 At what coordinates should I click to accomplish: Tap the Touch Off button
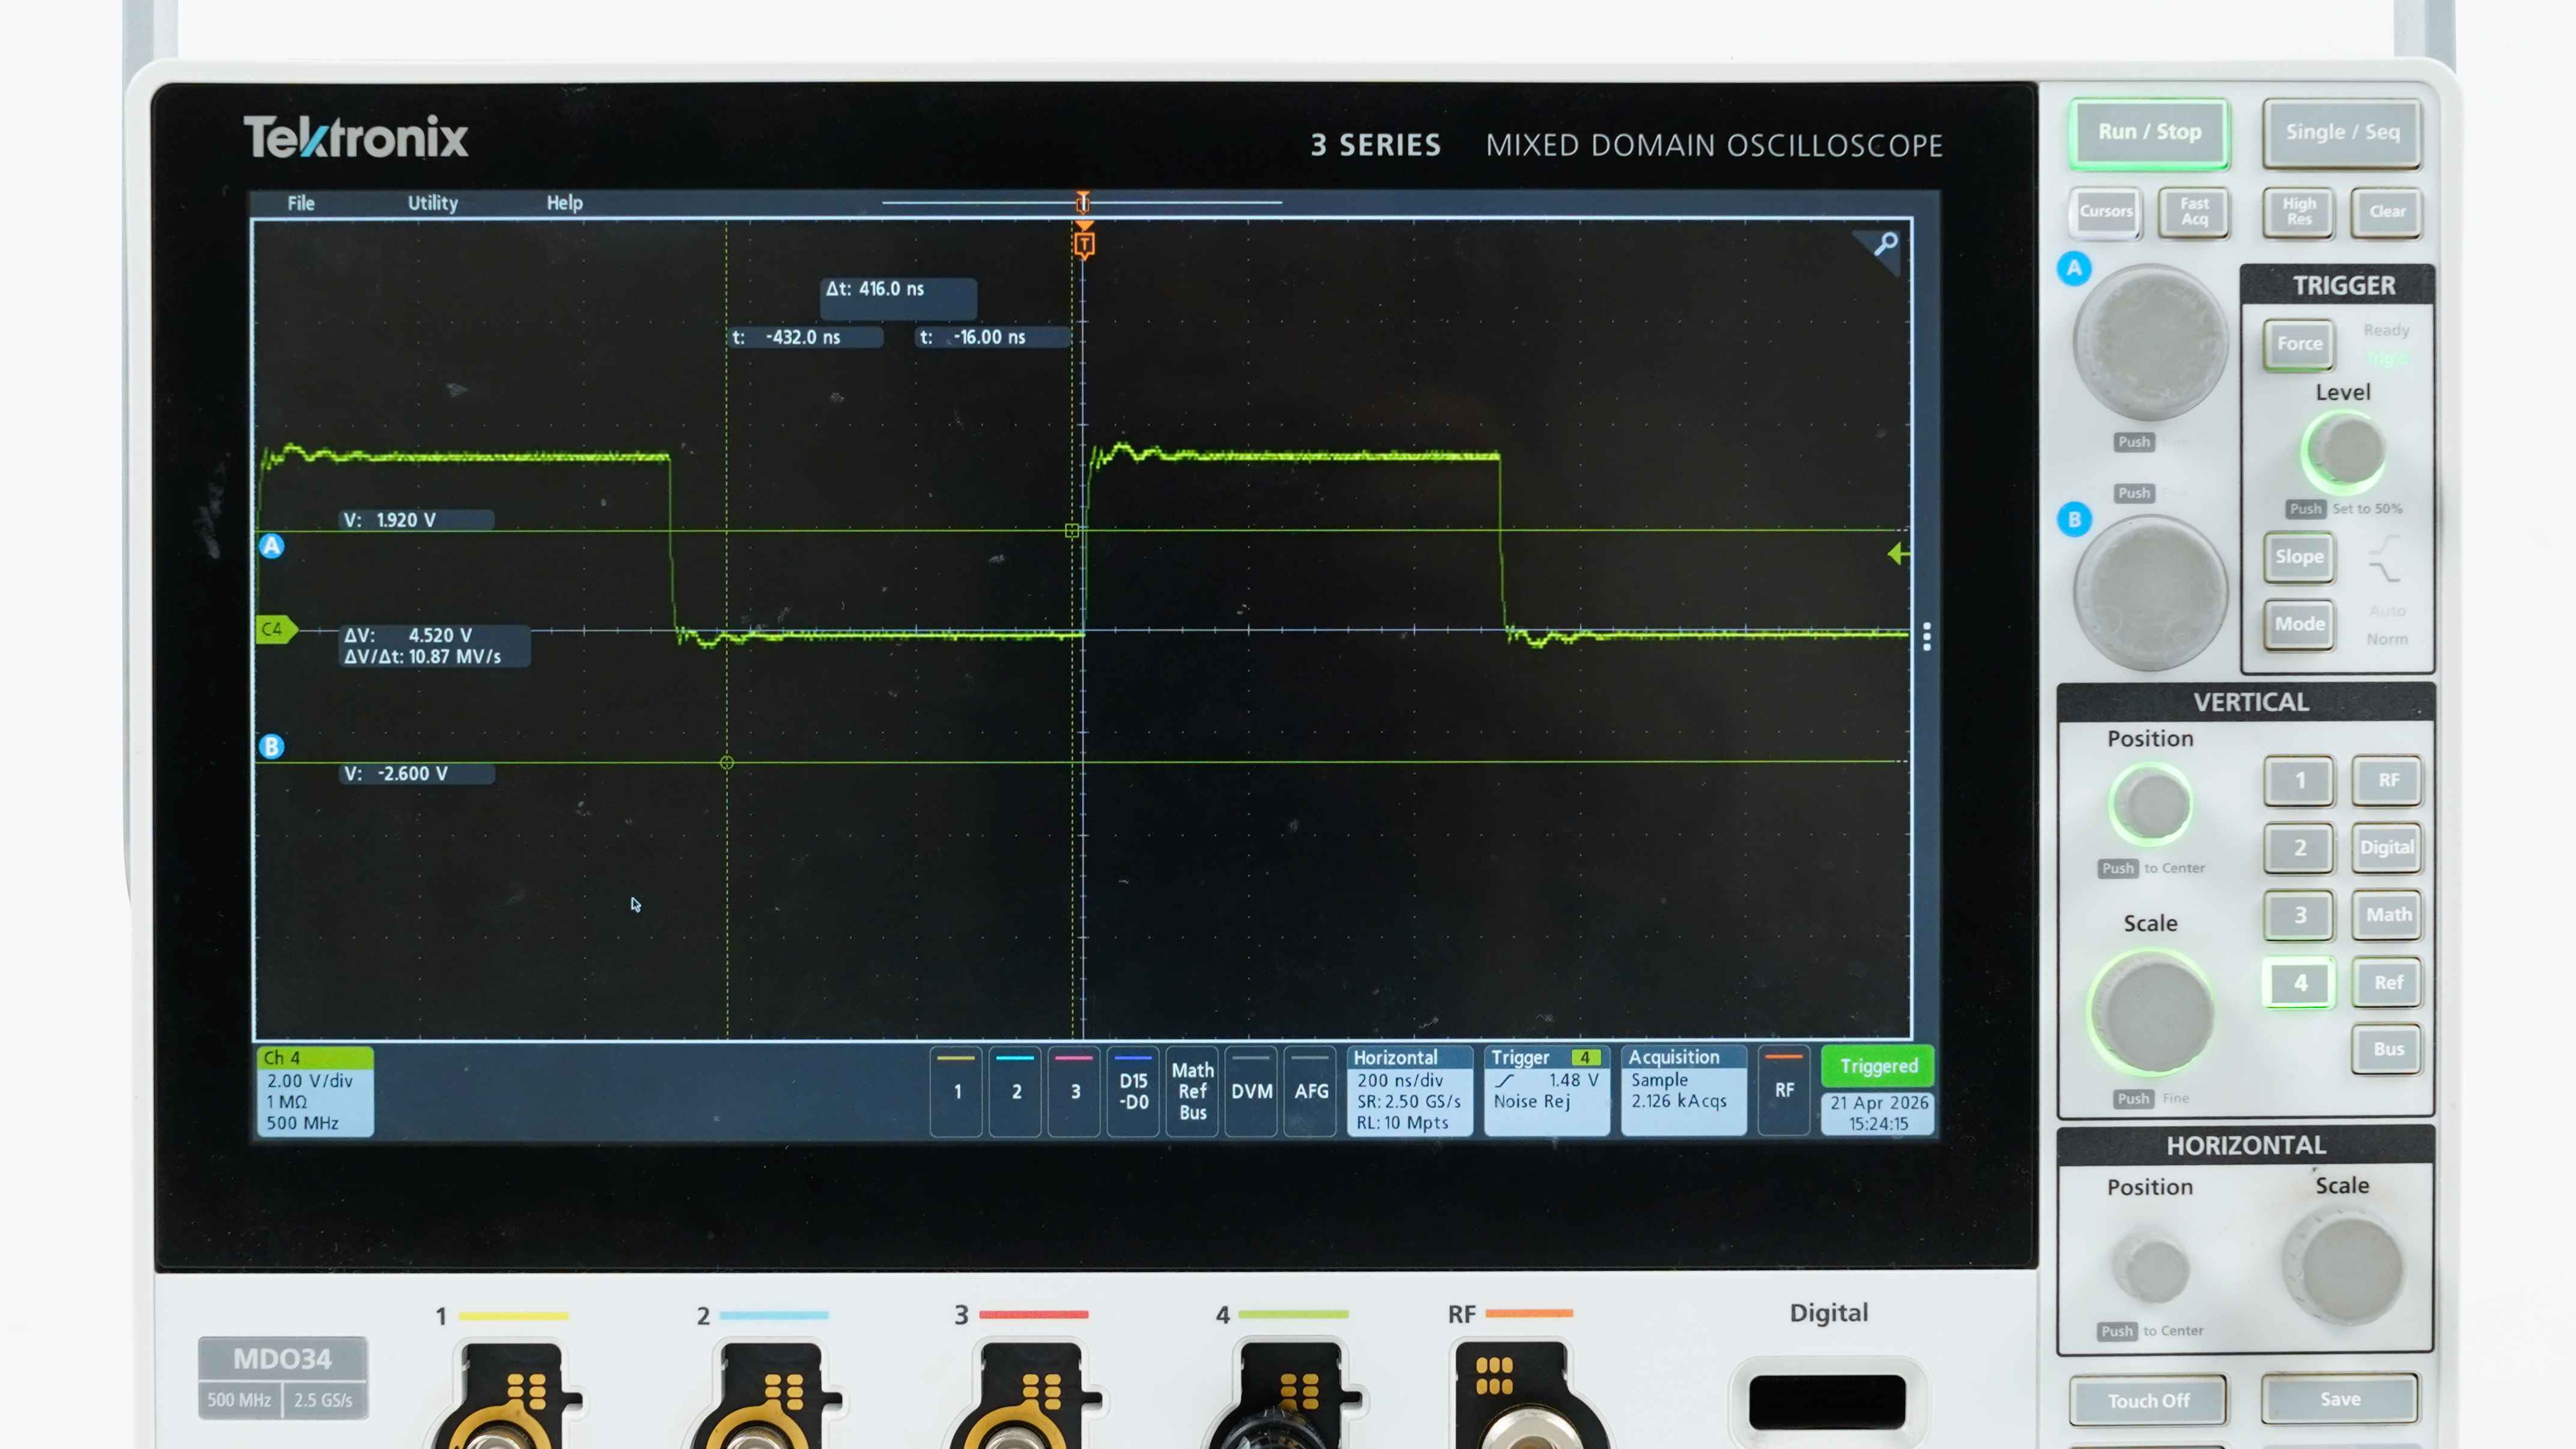click(2148, 1400)
